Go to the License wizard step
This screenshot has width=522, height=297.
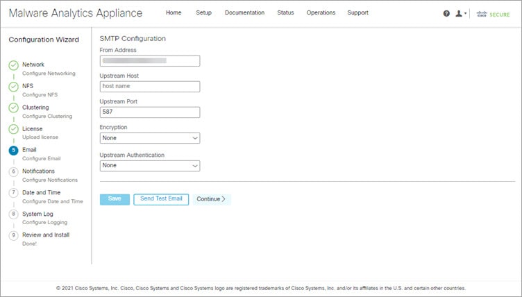tap(33, 128)
